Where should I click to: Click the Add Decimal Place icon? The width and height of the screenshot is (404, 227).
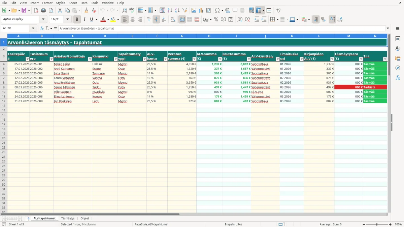pos(240,20)
